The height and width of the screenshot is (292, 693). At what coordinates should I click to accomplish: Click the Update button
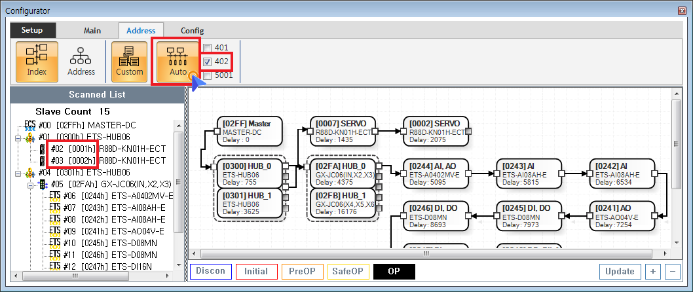point(620,271)
